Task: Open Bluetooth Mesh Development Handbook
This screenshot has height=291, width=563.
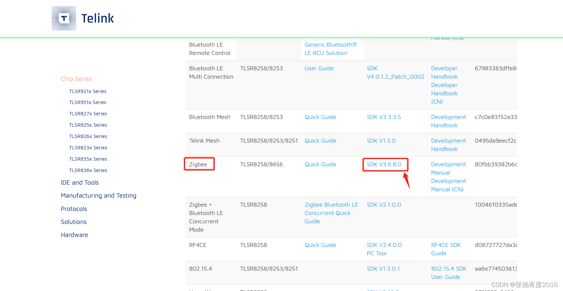Action: [448, 121]
